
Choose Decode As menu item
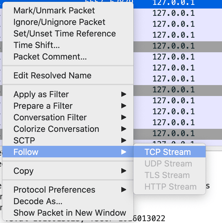[38, 201]
